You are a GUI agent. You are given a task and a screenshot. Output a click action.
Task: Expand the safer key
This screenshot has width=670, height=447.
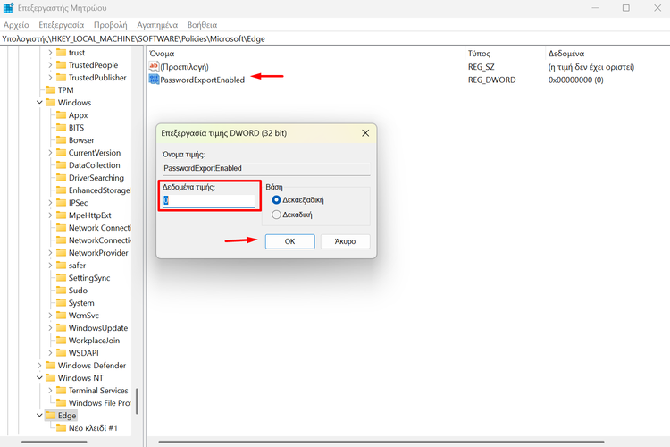coord(50,266)
